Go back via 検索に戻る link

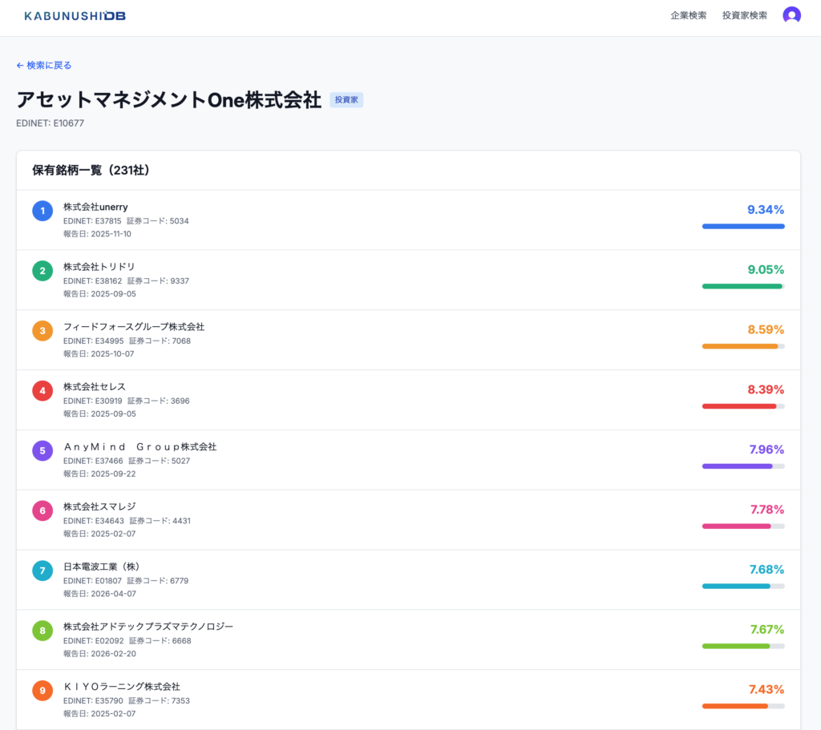click(44, 66)
